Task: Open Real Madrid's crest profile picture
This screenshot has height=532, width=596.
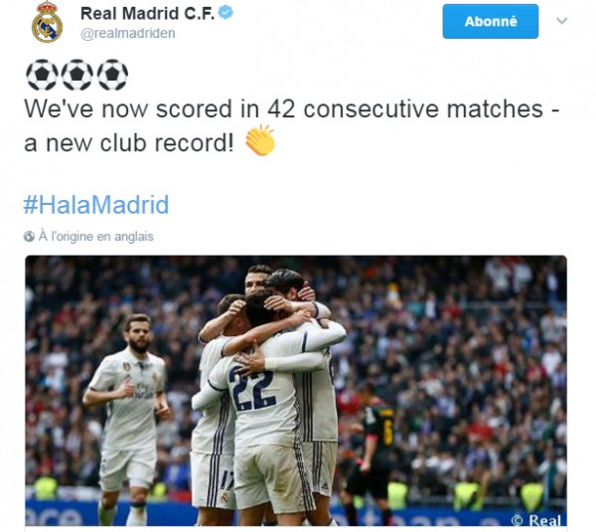Action: pyautogui.click(x=47, y=22)
